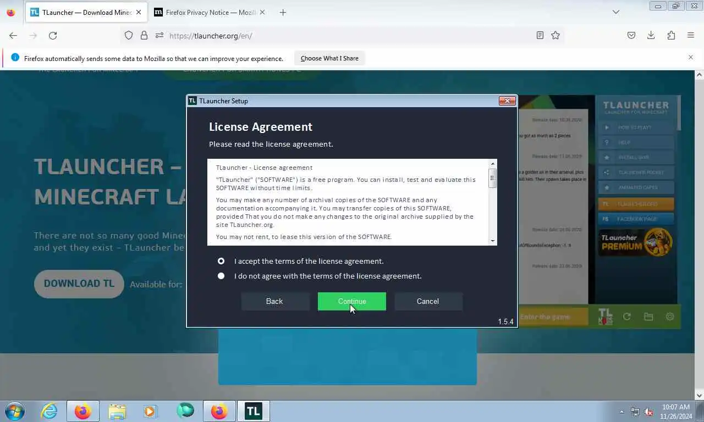Image resolution: width=704 pixels, height=422 pixels.
Task: Click the TL icon in setup title bar
Action: coord(192,101)
